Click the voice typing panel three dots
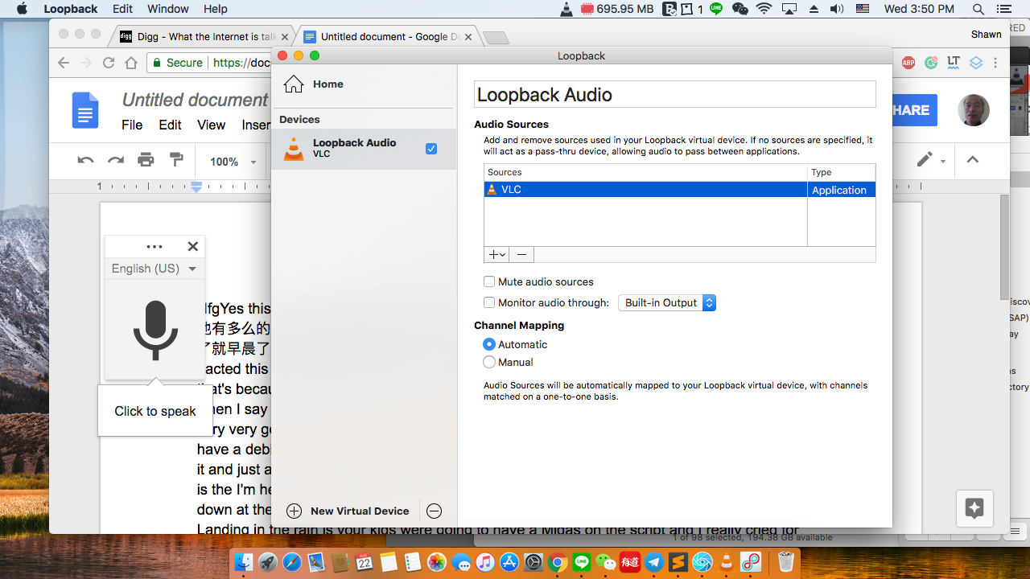Viewport: 1030px width, 579px height. 154,247
